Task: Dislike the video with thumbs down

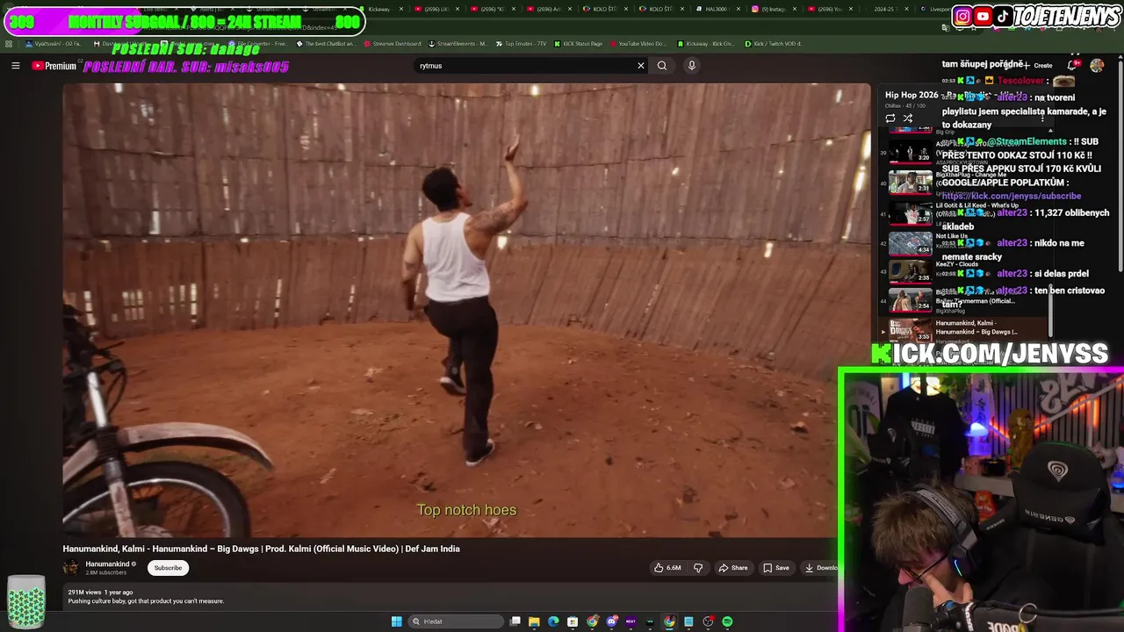Action: (x=698, y=568)
